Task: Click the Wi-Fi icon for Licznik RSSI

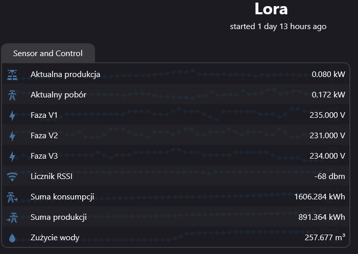Action: pos(12,177)
